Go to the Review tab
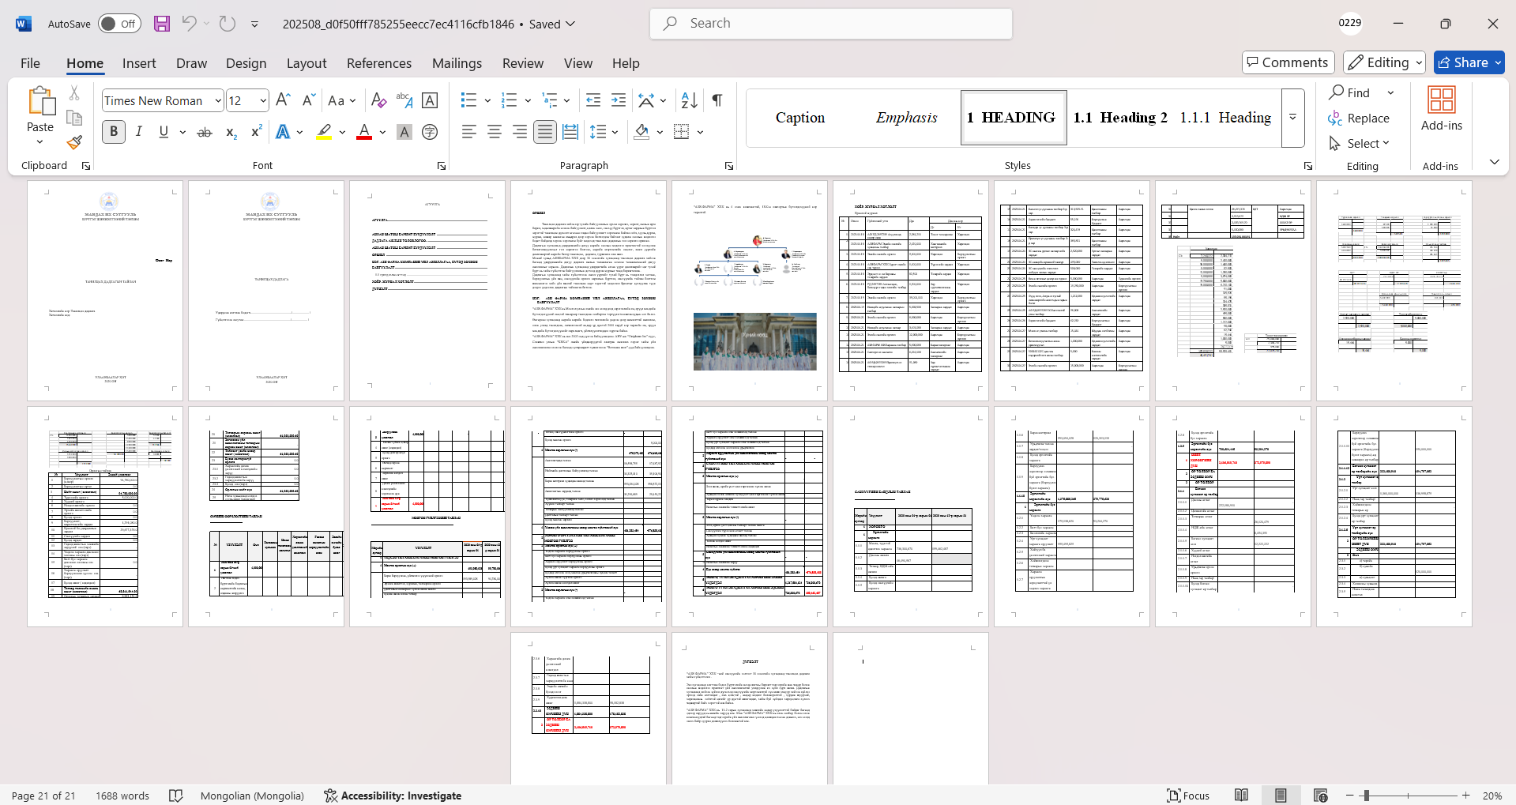The height and width of the screenshot is (805, 1516). click(x=522, y=63)
